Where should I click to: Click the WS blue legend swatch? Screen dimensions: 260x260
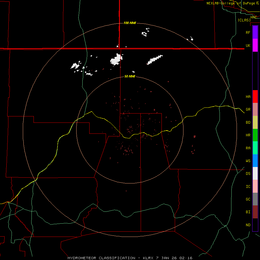click(x=255, y=161)
